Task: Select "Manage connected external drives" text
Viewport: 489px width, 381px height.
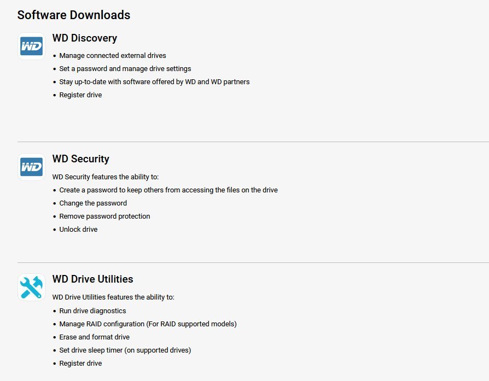Action: tap(113, 56)
